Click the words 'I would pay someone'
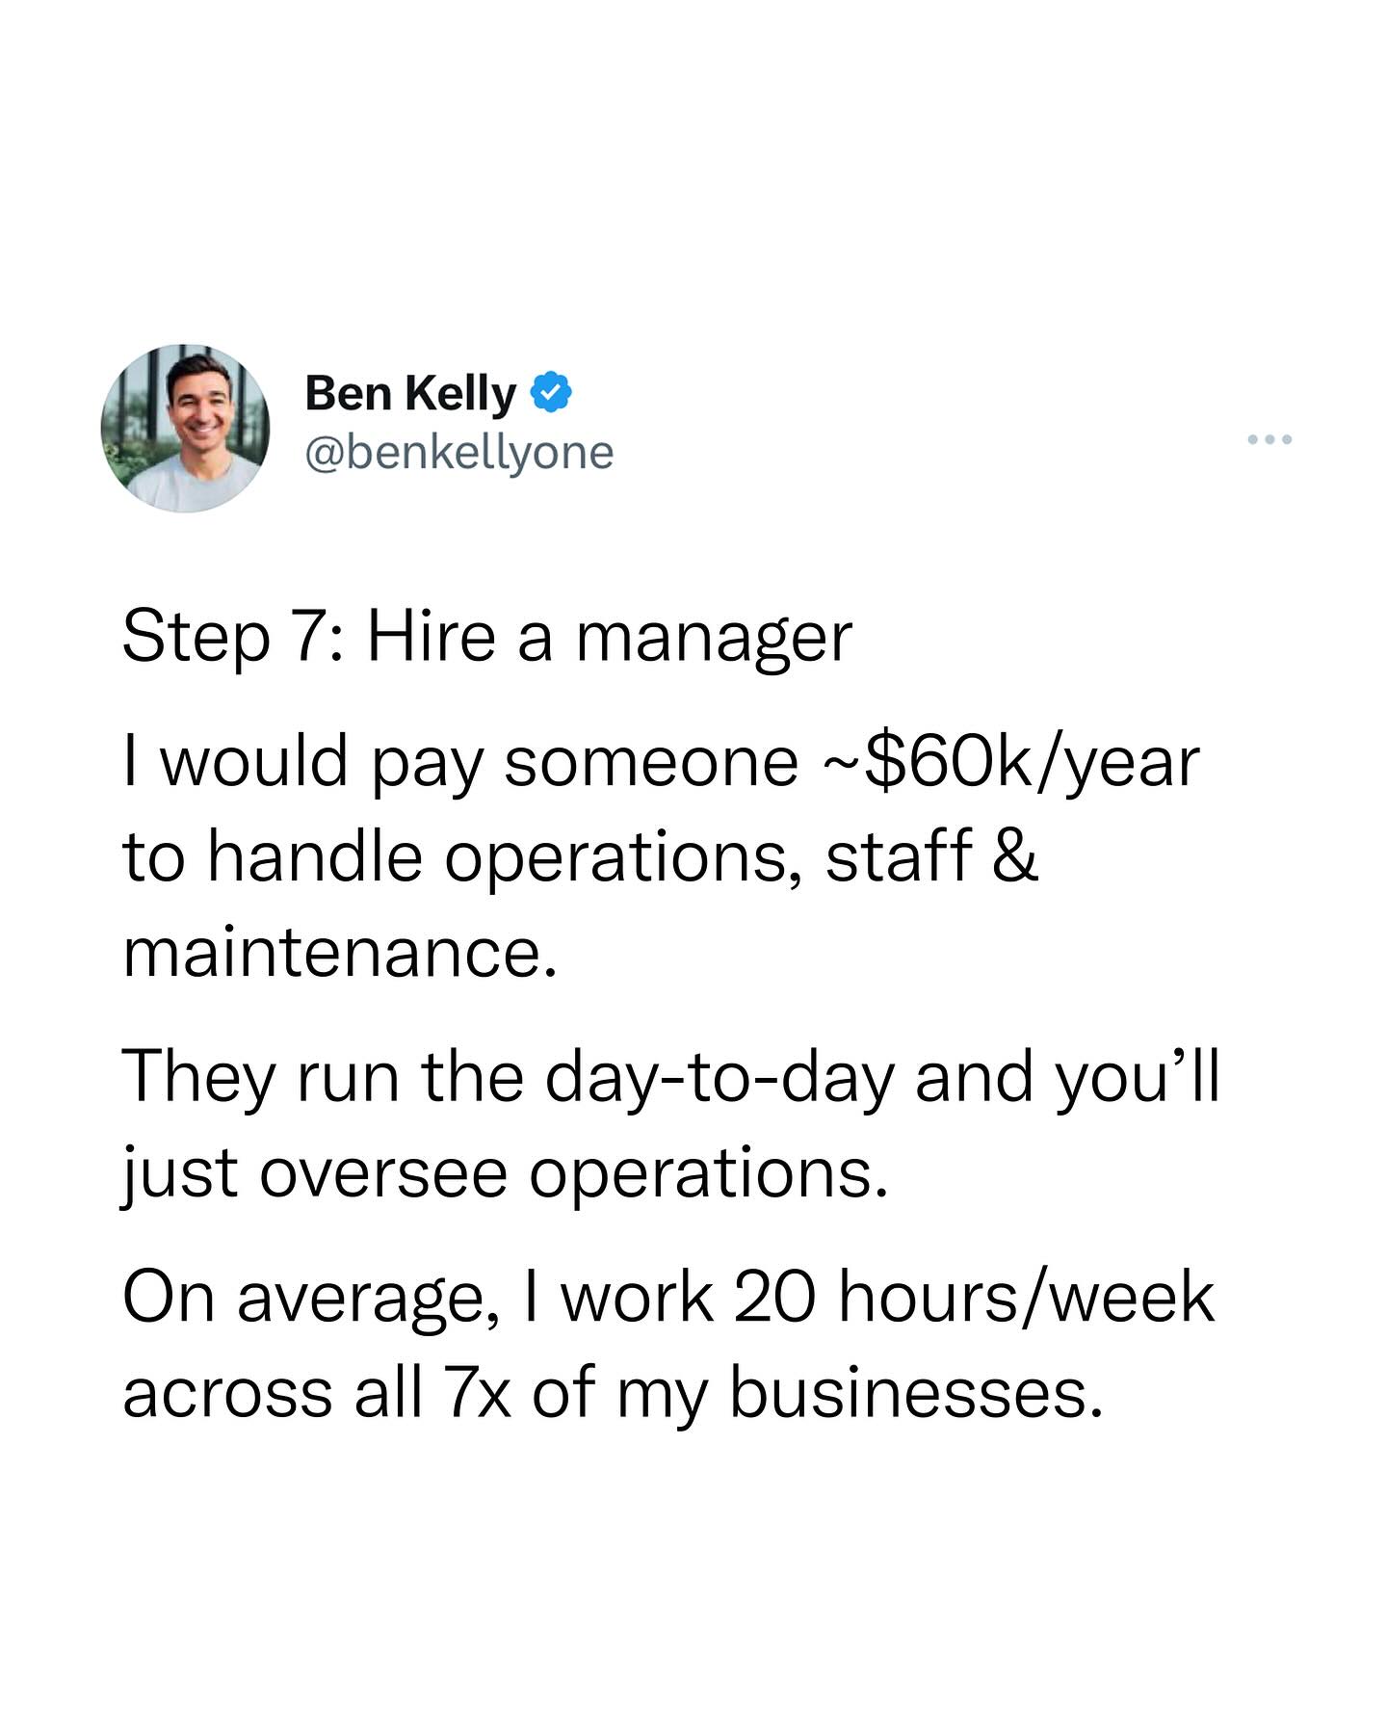Screen dimensions: 1387x1734 click(460, 763)
